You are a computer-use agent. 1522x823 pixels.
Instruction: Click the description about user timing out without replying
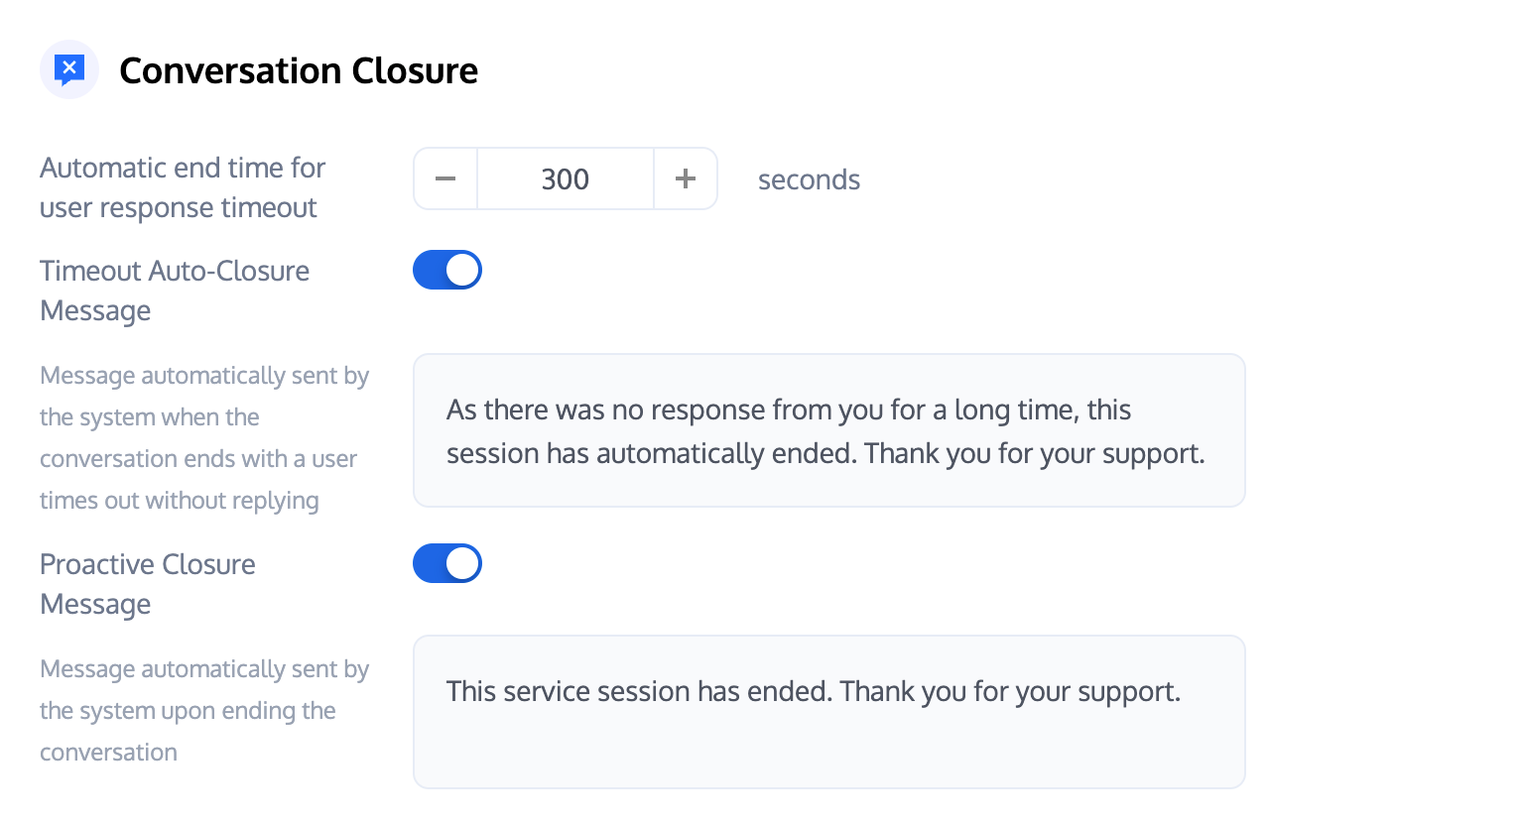203,438
